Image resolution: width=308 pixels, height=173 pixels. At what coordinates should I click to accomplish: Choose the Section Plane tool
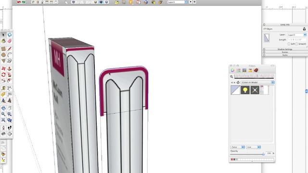10,134
